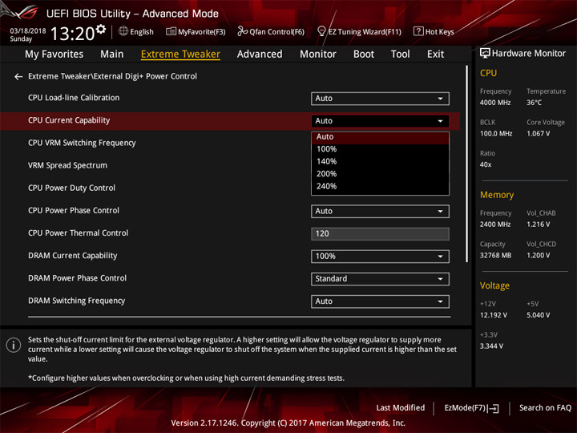Open Qfan Control(F6)
Screen dimensions: 577x433
point(271,31)
